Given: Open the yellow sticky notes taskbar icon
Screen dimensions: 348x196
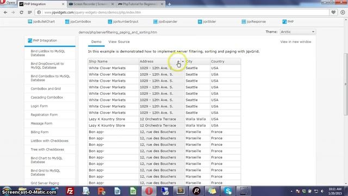Looking at the screenshot, I should pos(212,191).
